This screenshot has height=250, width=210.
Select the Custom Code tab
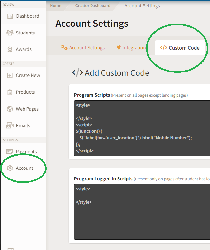(180, 48)
